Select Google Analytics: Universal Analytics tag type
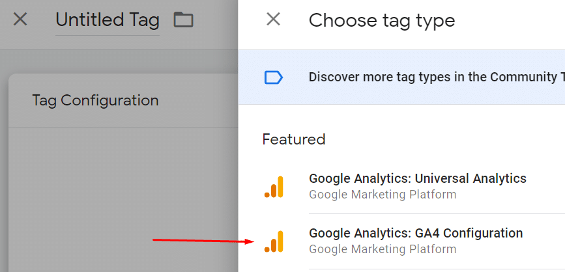This screenshot has width=565, height=272. click(417, 178)
